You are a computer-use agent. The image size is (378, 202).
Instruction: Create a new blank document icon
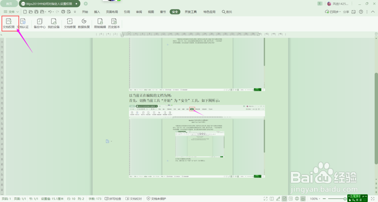(25, 12)
